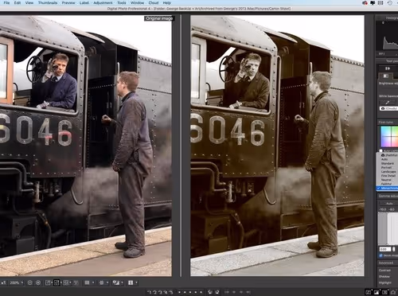Select Landscape picture style option
Viewport: 398px width, 296px height.
[388, 172]
